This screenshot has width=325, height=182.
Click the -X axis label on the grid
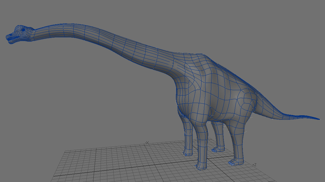coord(147,142)
